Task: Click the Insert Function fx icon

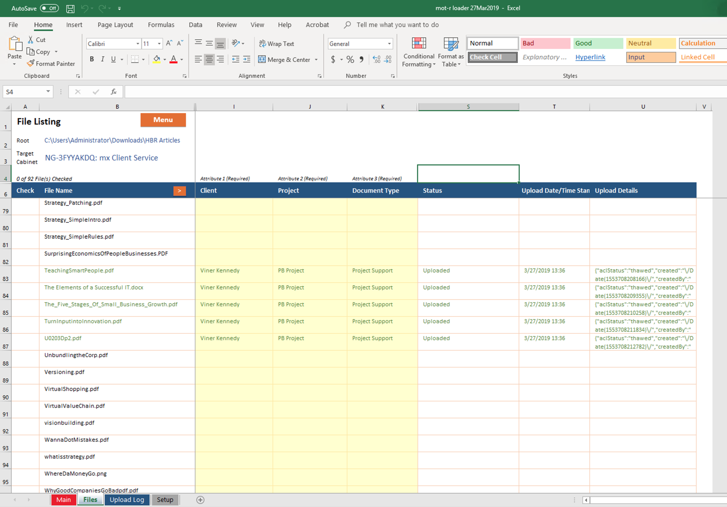Action: 114,92
